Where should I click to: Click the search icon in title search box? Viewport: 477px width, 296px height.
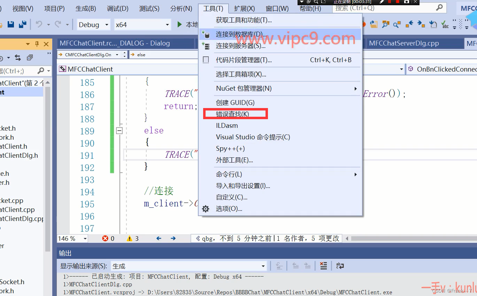(x=439, y=8)
